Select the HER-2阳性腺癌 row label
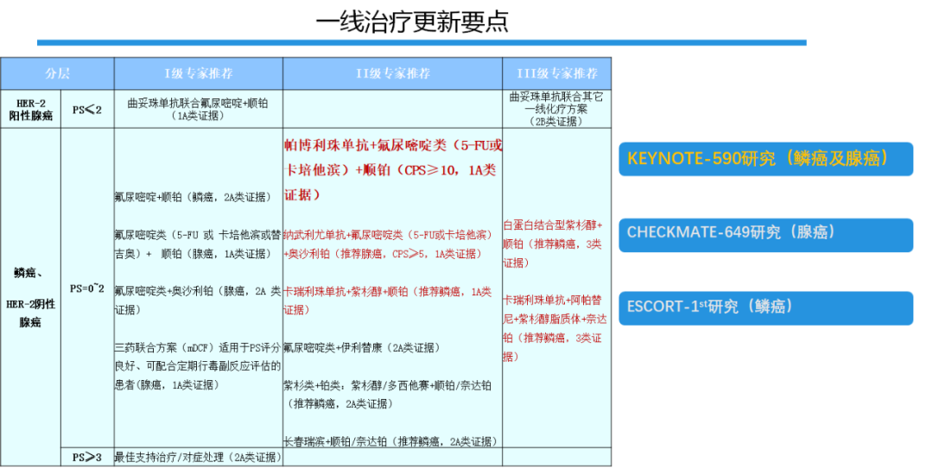Viewport: 933px width, 469px height. tap(31, 109)
